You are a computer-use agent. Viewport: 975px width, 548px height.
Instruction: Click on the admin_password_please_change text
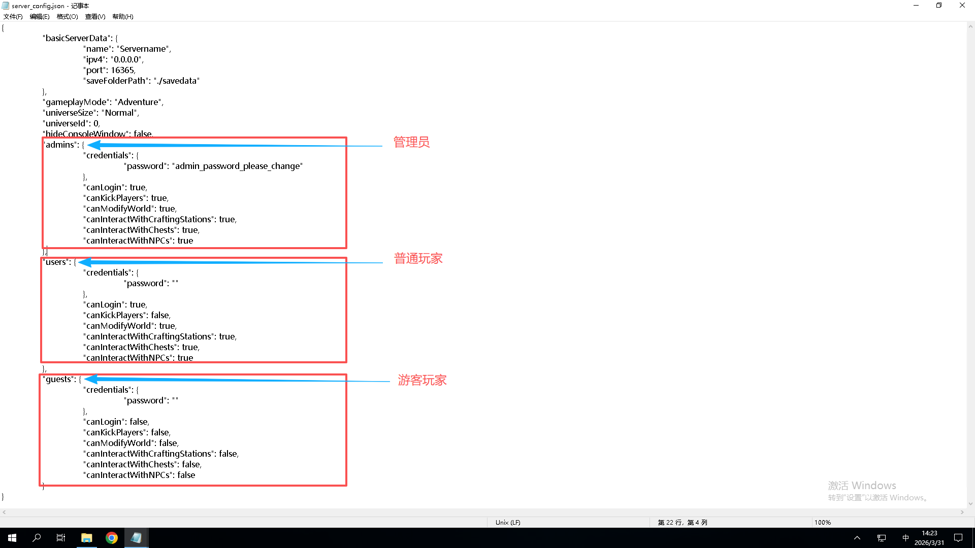point(237,166)
